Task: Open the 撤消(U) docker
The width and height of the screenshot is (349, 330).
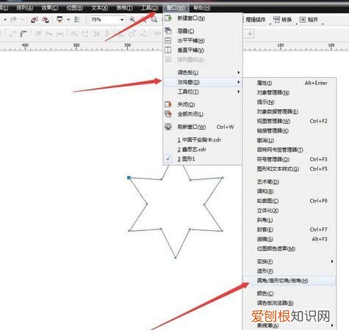Action: [289, 141]
